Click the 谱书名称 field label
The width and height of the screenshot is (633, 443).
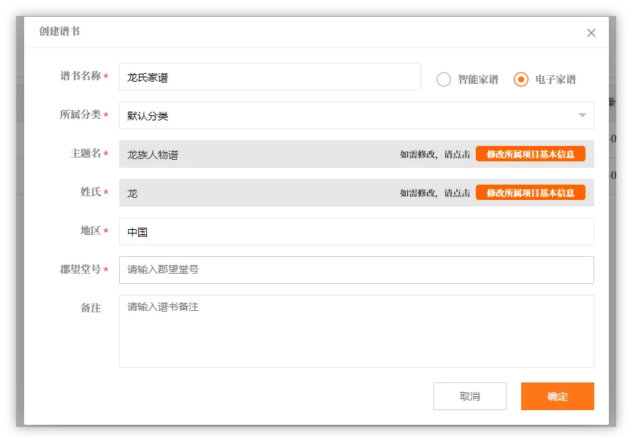80,76
